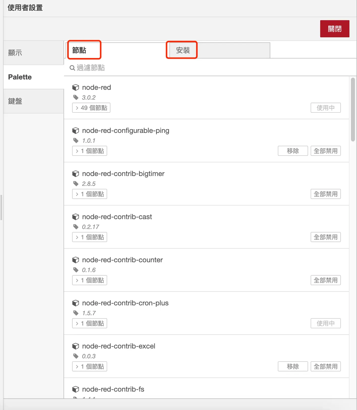Screen dimensions: 357x410
Task: Click the "node-red-contrib-fs" module name
Action: 113,389
